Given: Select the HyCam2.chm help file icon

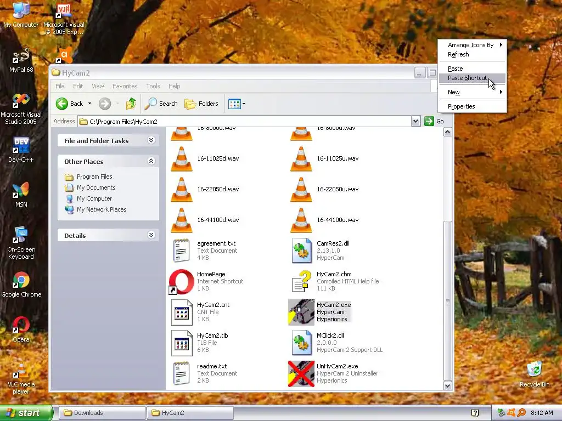Looking at the screenshot, I should (301, 281).
